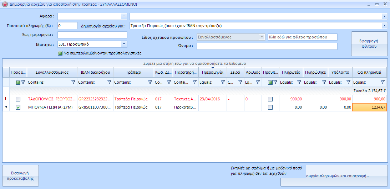Sort by Ημερομηνία column header
The width and height of the screenshot is (390, 189).
[x=212, y=72]
